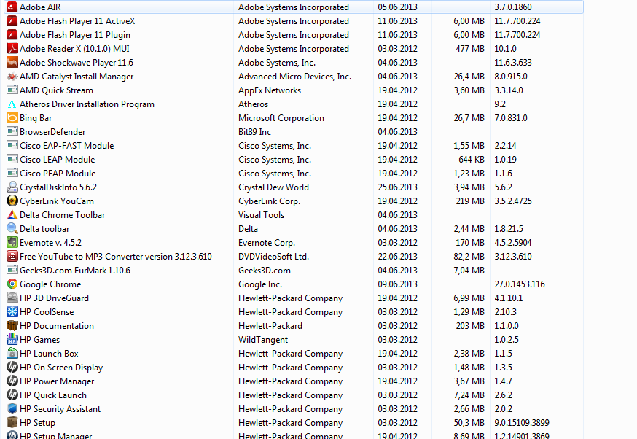The image size is (637, 439).
Task: Click the 644 KB size value
Action: (472, 160)
